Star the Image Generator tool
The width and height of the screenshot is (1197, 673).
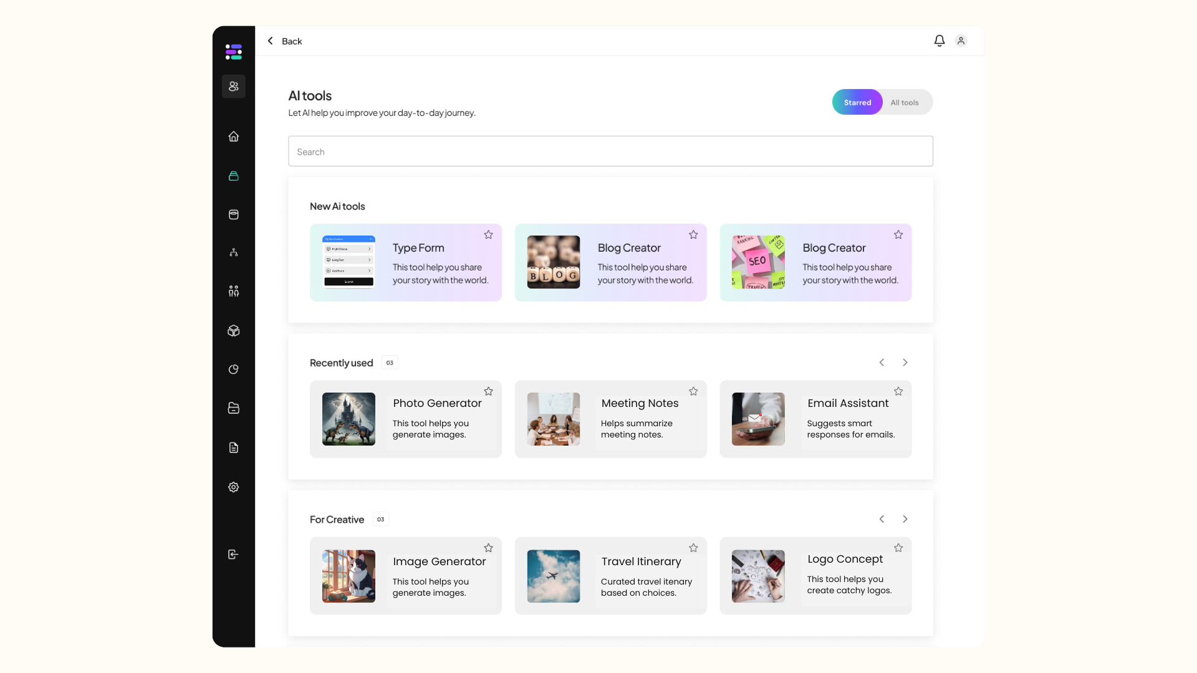pos(489,548)
